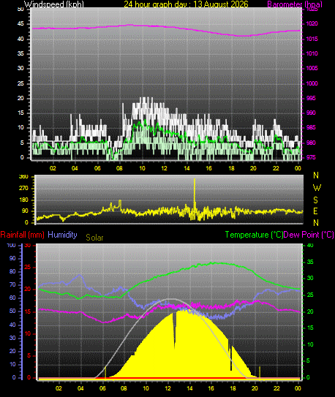
Task: Click the 70 value on humidity axis
Action: pyautogui.click(x=12, y=285)
